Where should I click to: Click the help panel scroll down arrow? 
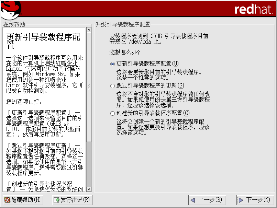point(89,189)
